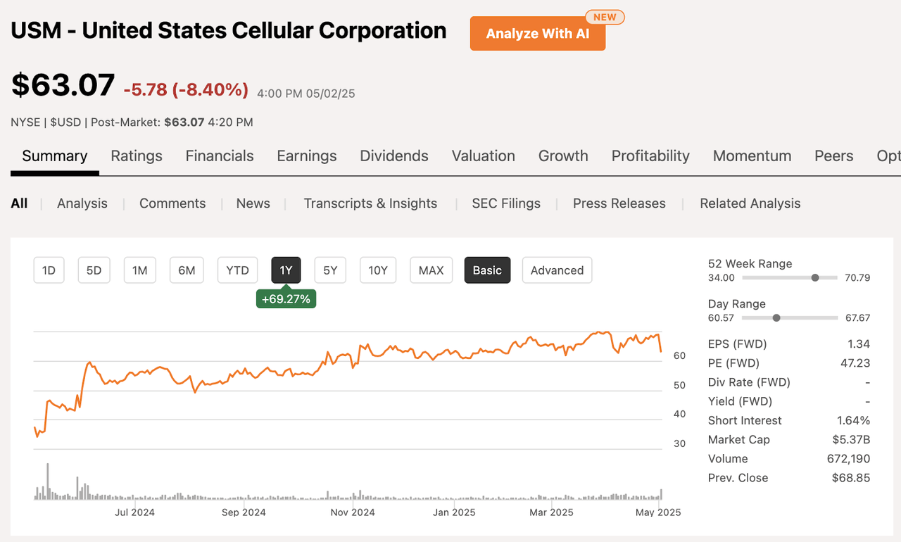Open Transcripts & Insights
This screenshot has height=542, width=901.
tap(371, 203)
